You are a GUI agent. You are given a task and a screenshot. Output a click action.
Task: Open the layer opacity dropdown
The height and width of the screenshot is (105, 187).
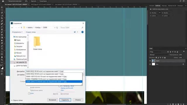click(x=183, y=55)
